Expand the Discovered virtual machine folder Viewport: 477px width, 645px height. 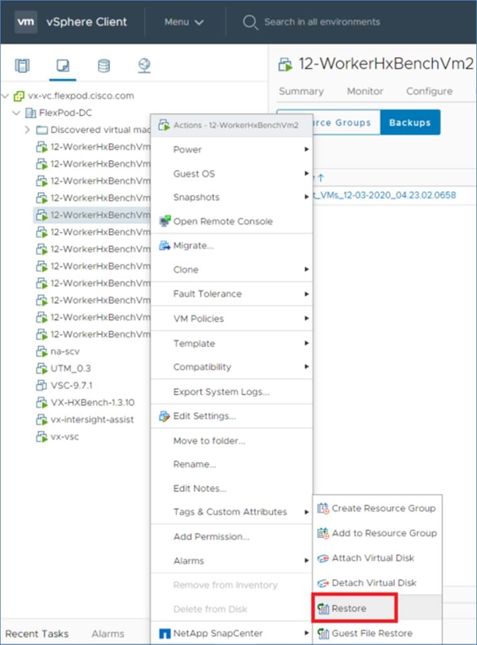[x=27, y=130]
